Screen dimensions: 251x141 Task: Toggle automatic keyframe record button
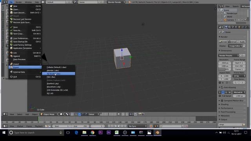(x=151, y=126)
